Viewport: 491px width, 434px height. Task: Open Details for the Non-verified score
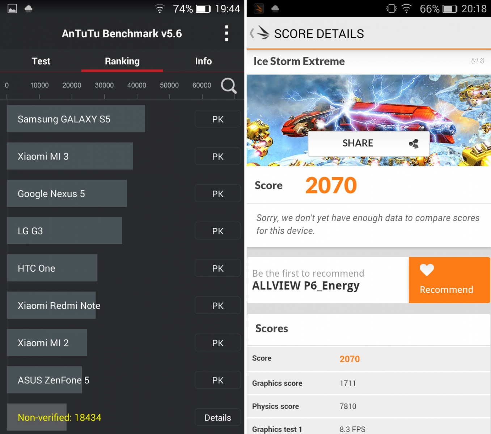coord(218,417)
